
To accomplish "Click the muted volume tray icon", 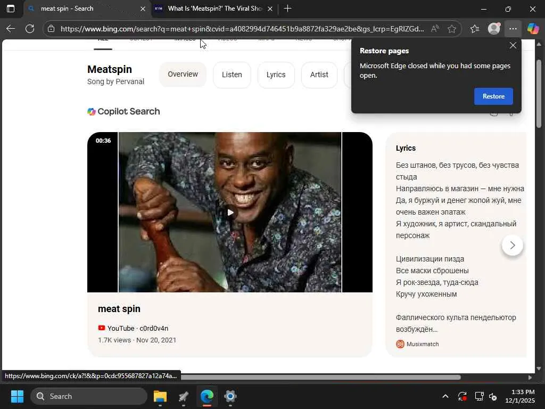I will (493, 396).
